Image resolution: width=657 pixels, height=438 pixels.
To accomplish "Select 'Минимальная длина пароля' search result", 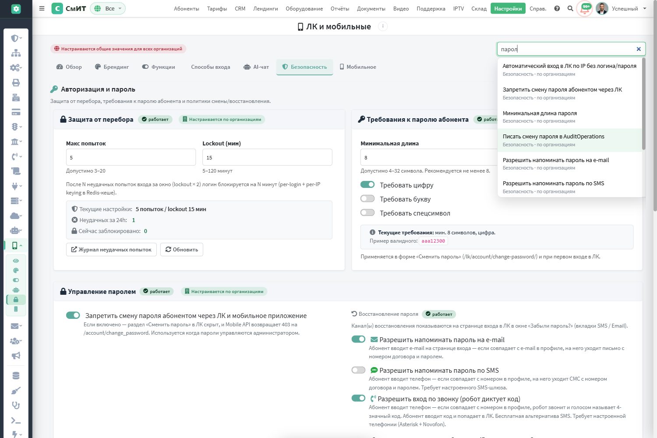I will tap(570, 117).
